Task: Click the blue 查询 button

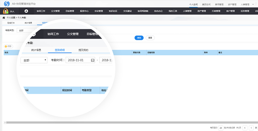Action: [x=139, y=38]
